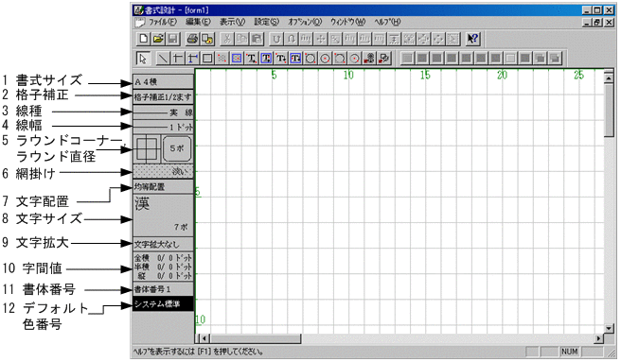Click the vertical scrollbar up arrow
The width and height of the screenshot is (621, 362).
coord(609,78)
